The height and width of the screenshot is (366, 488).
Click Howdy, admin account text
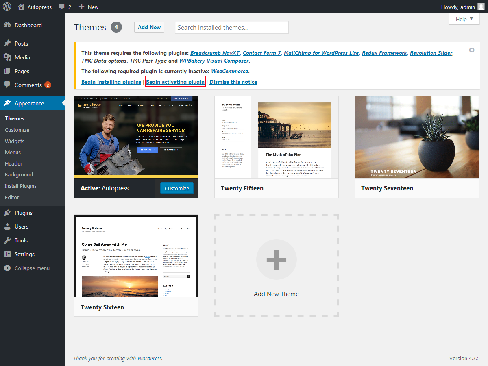pyautogui.click(x=458, y=7)
